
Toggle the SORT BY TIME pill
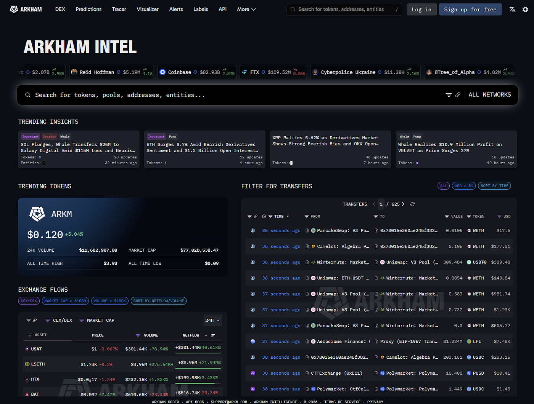[x=495, y=186]
